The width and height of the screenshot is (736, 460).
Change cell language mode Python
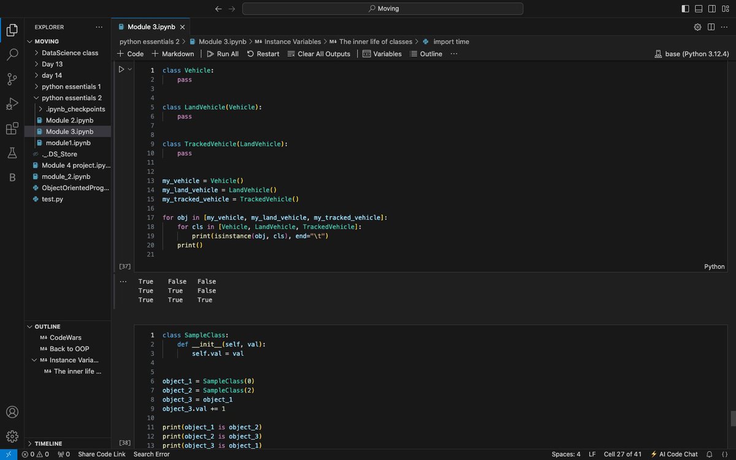714,267
